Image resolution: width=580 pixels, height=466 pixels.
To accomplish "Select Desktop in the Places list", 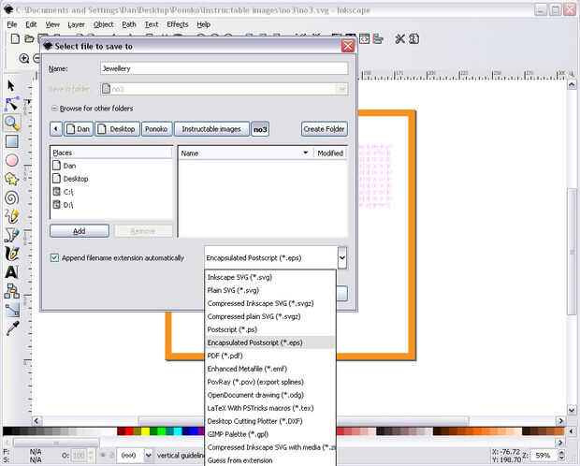I will click(x=111, y=179).
